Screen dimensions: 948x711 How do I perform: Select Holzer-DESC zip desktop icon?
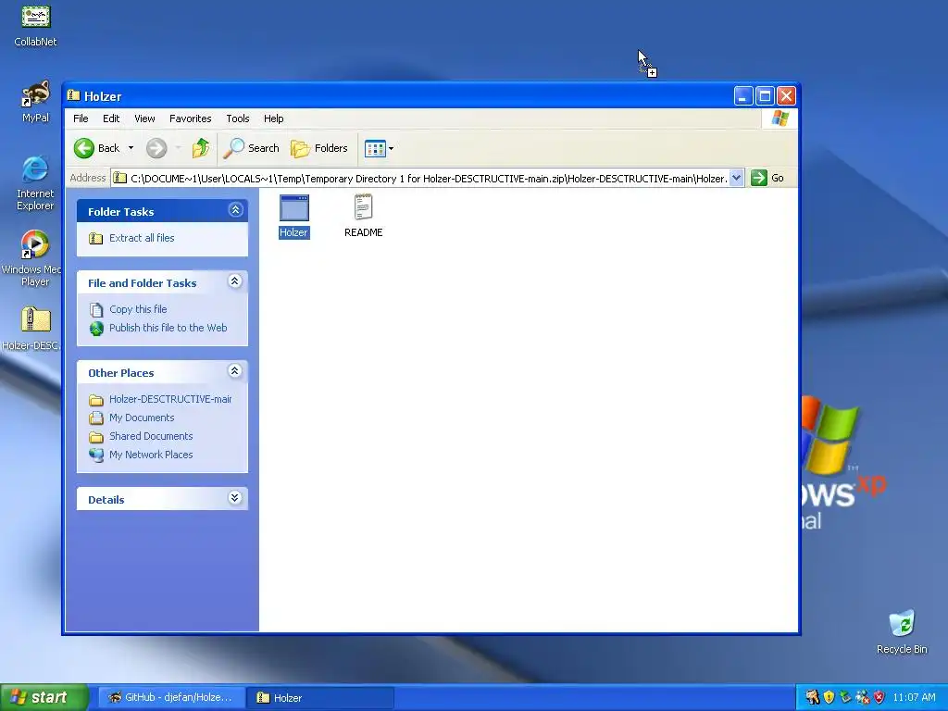31,329
